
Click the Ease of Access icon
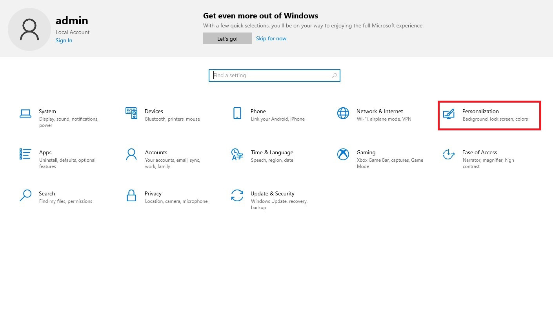click(449, 154)
